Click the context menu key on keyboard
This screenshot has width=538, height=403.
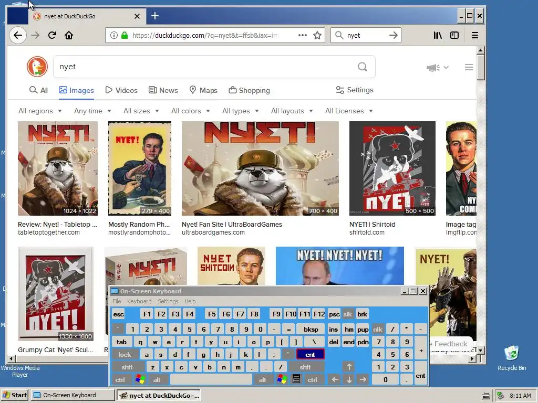[296, 379]
